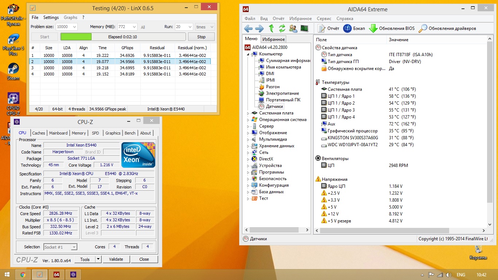
Task: Switch to the Memory tab in CPU-Z
Action: [79, 133]
